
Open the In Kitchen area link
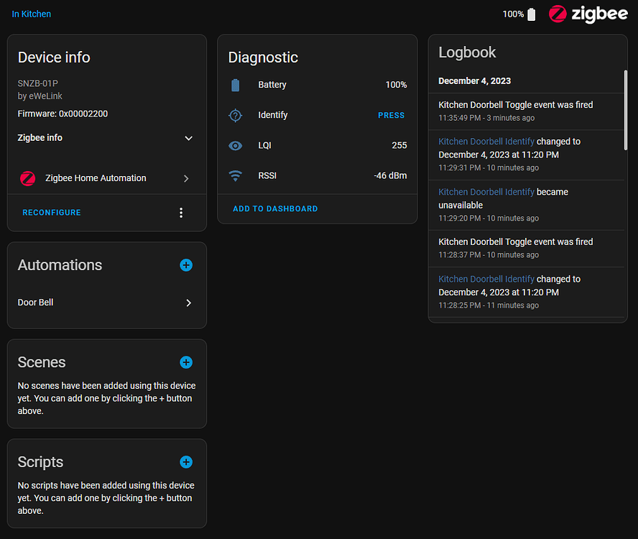(x=32, y=14)
